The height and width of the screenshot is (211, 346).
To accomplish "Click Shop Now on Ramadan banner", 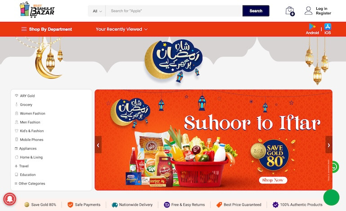I will click(273, 180).
